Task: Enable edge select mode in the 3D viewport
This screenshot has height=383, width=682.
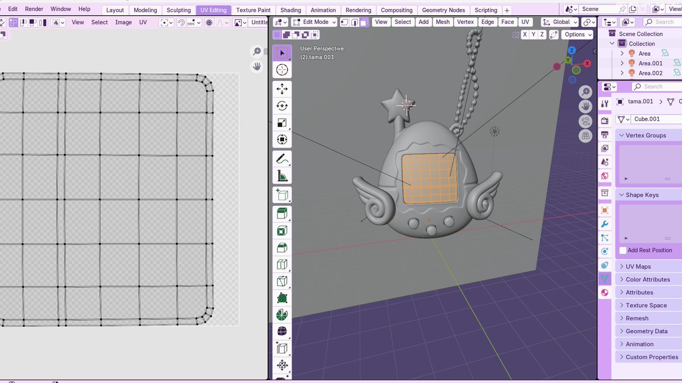Action: [354, 22]
